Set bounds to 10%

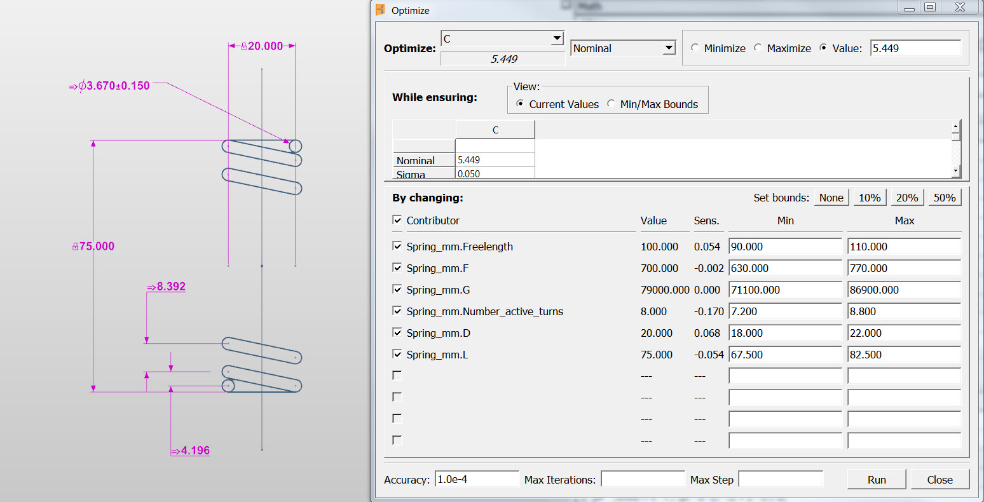point(869,197)
